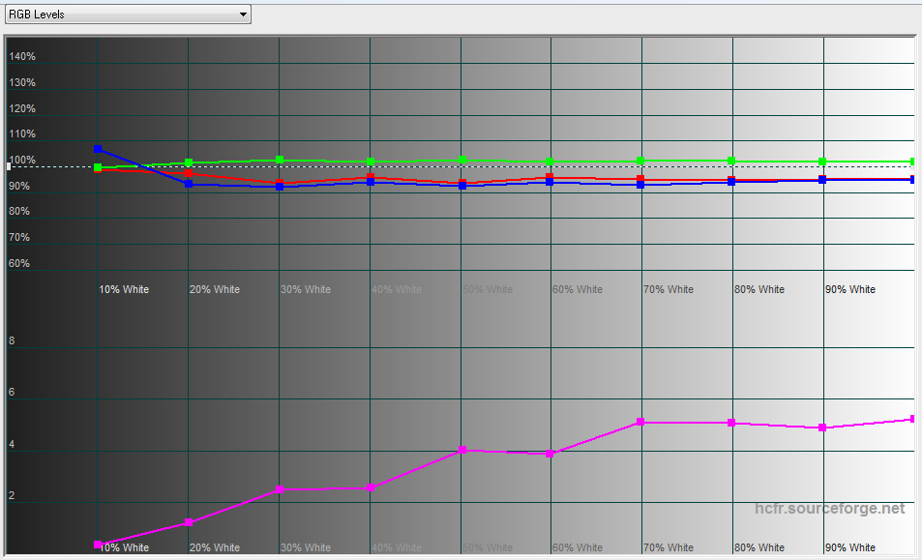Viewport: 922px width, 560px height.
Task: Click the 110% axis label
Action: point(22,134)
